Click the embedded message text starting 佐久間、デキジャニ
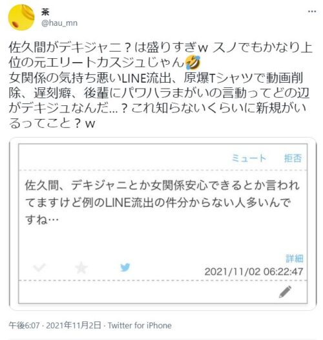The image size is (323, 340). pos(162,202)
